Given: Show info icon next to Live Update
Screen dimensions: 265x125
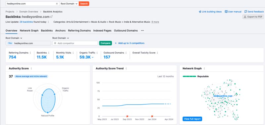Looking at the screenshot, I should 48,22.
